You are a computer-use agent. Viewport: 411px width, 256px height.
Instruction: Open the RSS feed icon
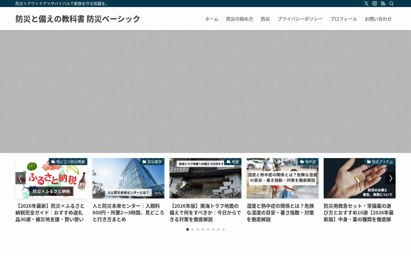383,4
